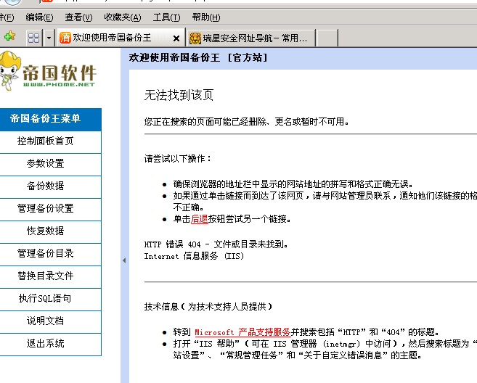
Task: Open 替换目录文件 in the sidebar
Action: pyautogui.click(x=51, y=276)
